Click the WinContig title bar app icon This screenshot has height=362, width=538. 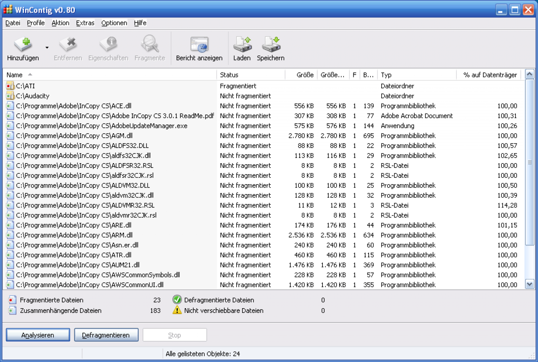click(8, 9)
